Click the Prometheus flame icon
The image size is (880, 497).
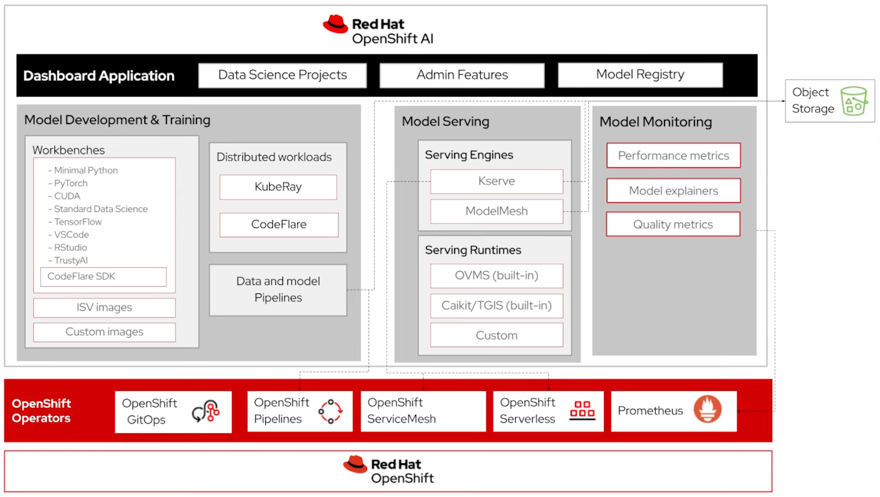pyautogui.click(x=707, y=409)
